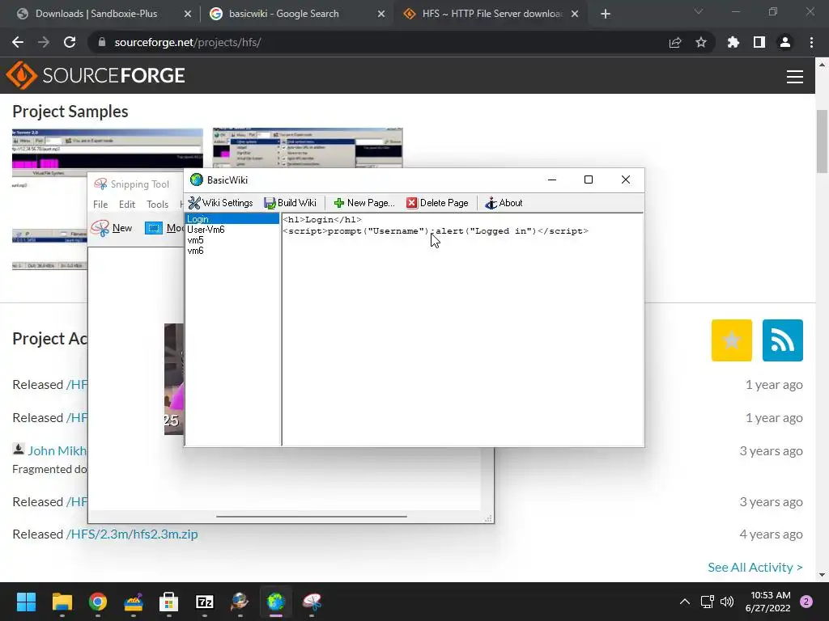Click Mode button in Snipping Tool

tap(164, 228)
